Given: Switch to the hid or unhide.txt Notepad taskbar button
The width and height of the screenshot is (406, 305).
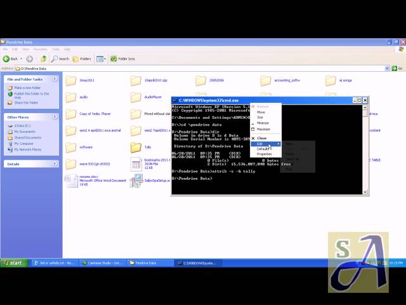Looking at the screenshot, I should pyautogui.click(x=55, y=263).
